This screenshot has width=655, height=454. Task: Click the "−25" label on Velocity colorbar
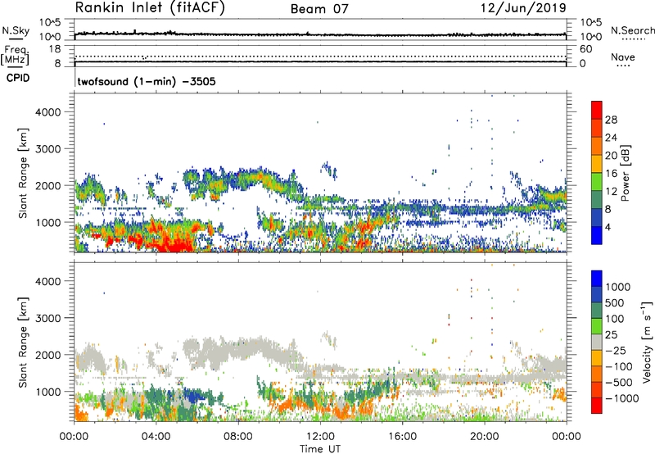(x=615, y=350)
